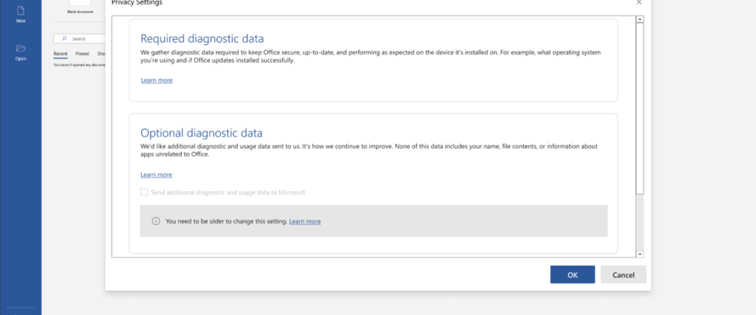The image size is (756, 315).
Task: Click the Required diagnostic data heading
Action: [202, 38]
